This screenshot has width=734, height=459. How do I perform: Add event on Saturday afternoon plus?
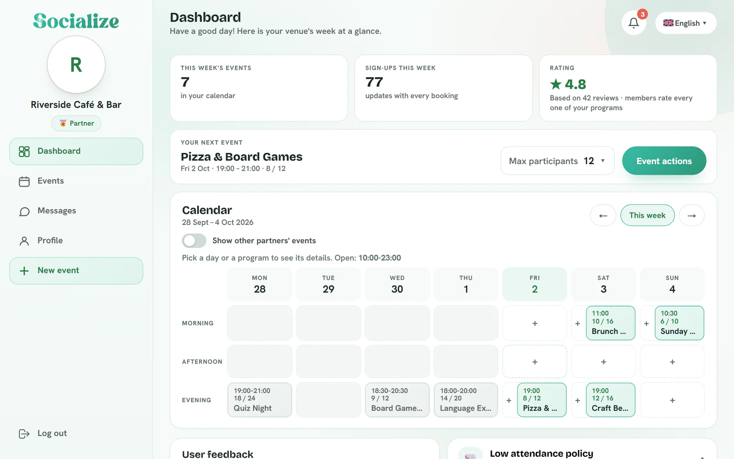pos(604,362)
